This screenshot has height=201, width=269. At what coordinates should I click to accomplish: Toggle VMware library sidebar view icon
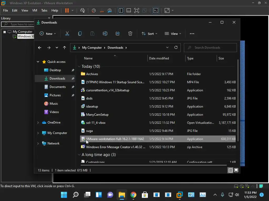click(121, 10)
